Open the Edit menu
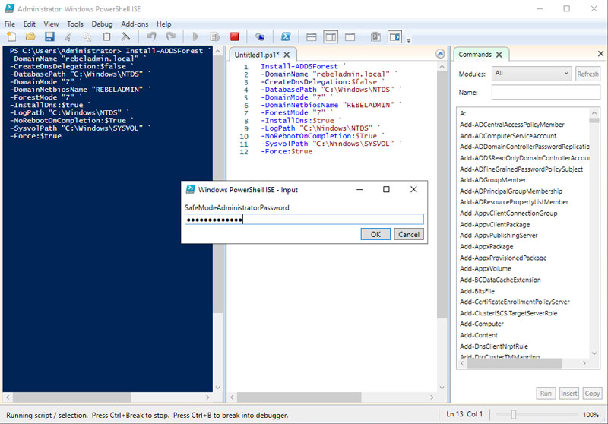This screenshot has width=608, height=424. (29, 24)
